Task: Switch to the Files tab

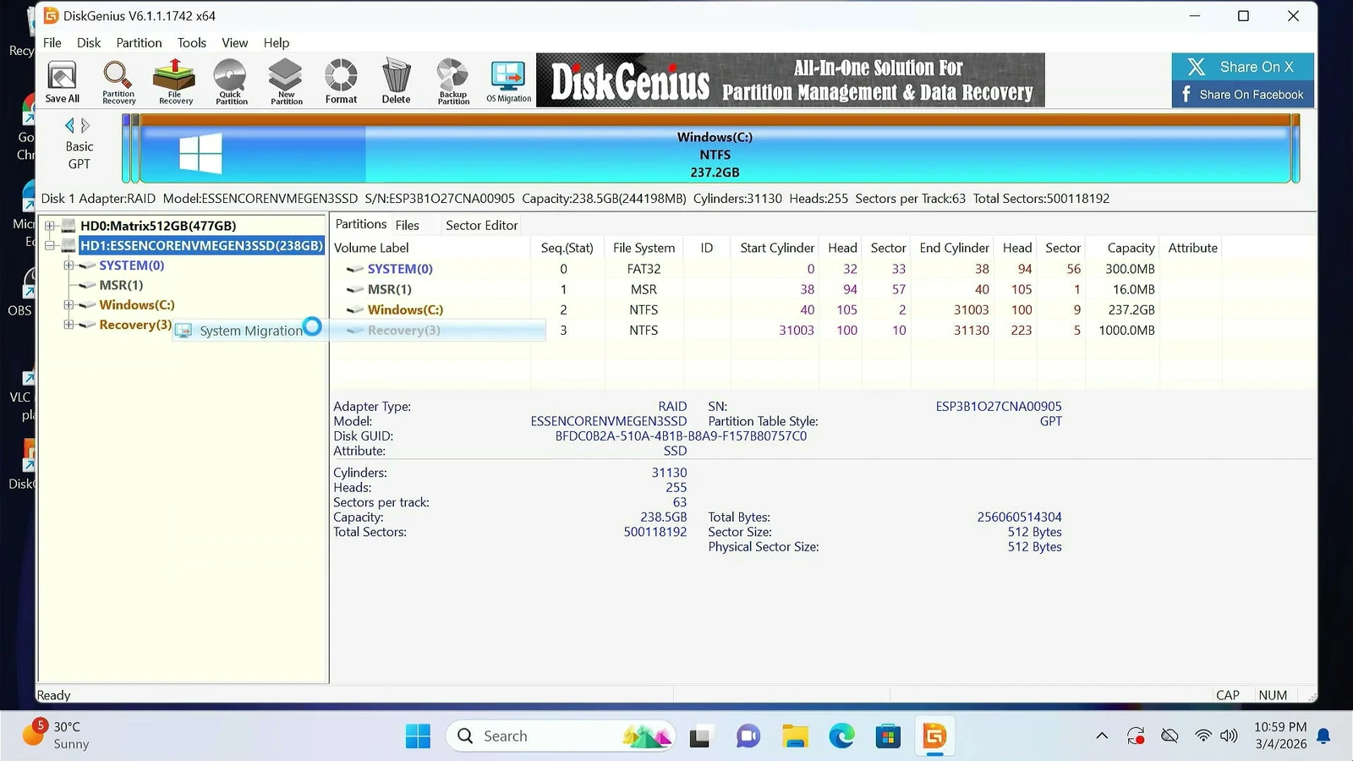Action: [x=407, y=225]
